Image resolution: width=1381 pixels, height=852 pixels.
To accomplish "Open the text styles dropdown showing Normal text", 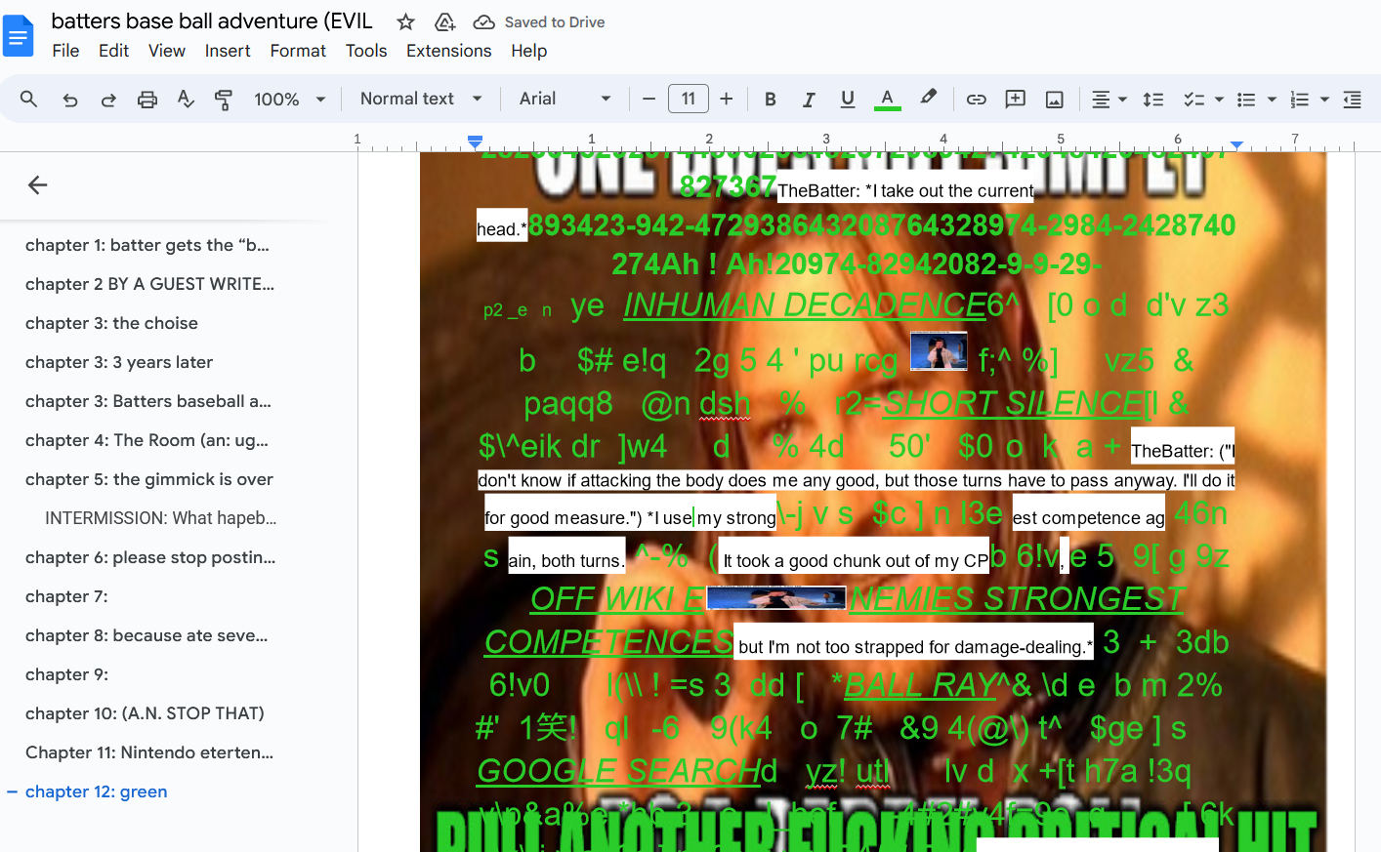I will 420,99.
